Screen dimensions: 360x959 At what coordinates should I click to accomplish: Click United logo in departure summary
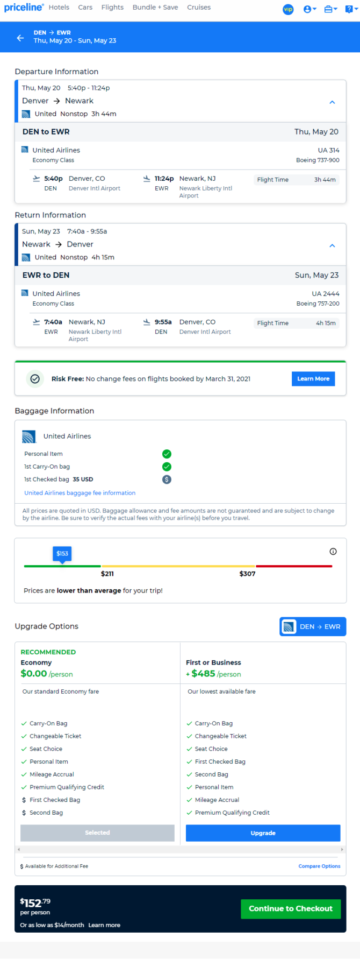point(26,114)
